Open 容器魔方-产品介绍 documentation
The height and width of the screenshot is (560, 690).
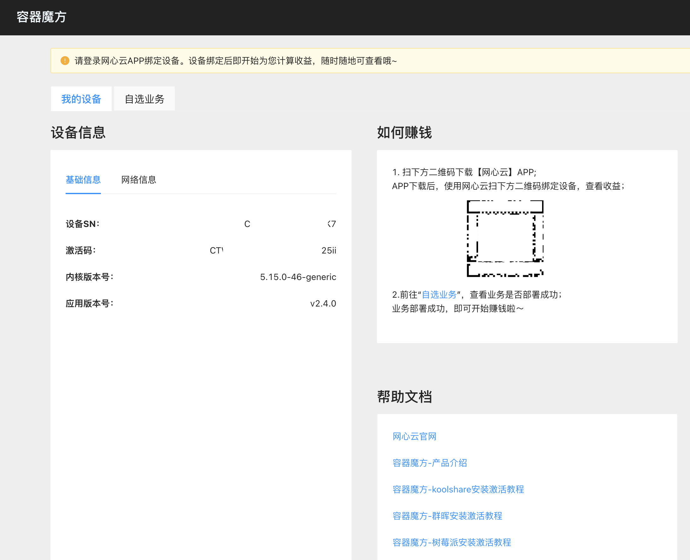click(x=430, y=463)
